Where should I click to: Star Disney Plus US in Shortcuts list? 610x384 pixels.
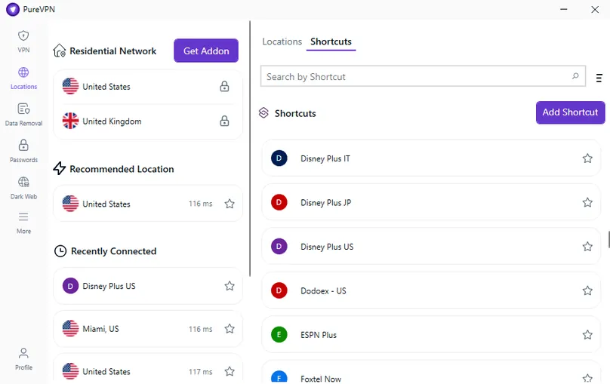[587, 247]
